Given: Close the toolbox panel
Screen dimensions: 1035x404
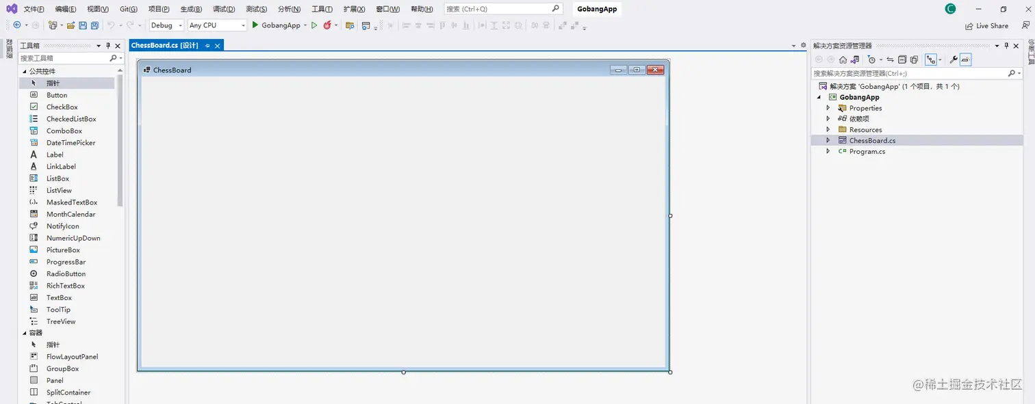Looking at the screenshot, I should 118,46.
